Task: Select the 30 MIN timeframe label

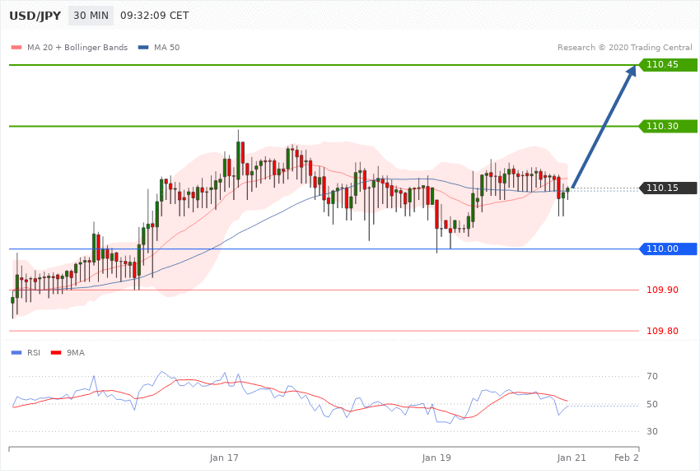Action: click(91, 16)
